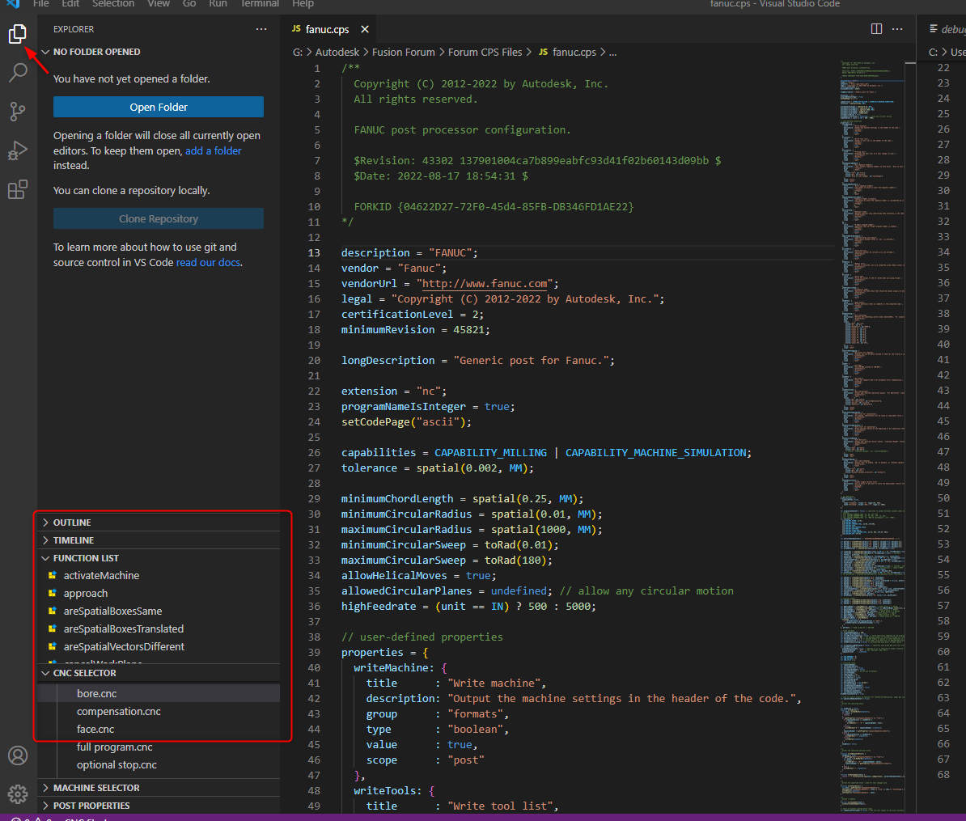Screen dimensions: 966x821
Task: Expand the Outline section
Action: 72,523
